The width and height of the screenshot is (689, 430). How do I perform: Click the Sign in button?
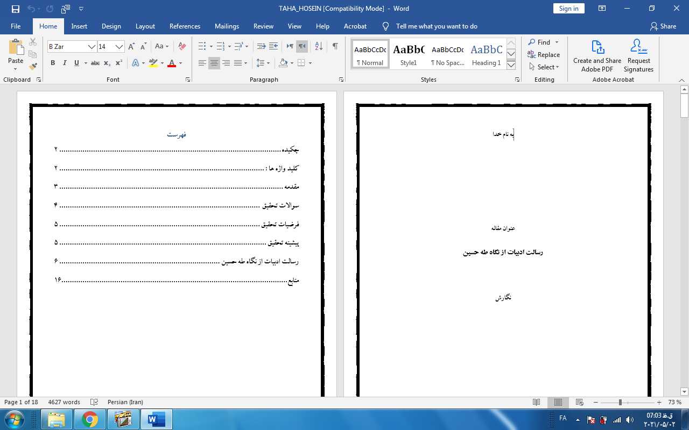(568, 9)
